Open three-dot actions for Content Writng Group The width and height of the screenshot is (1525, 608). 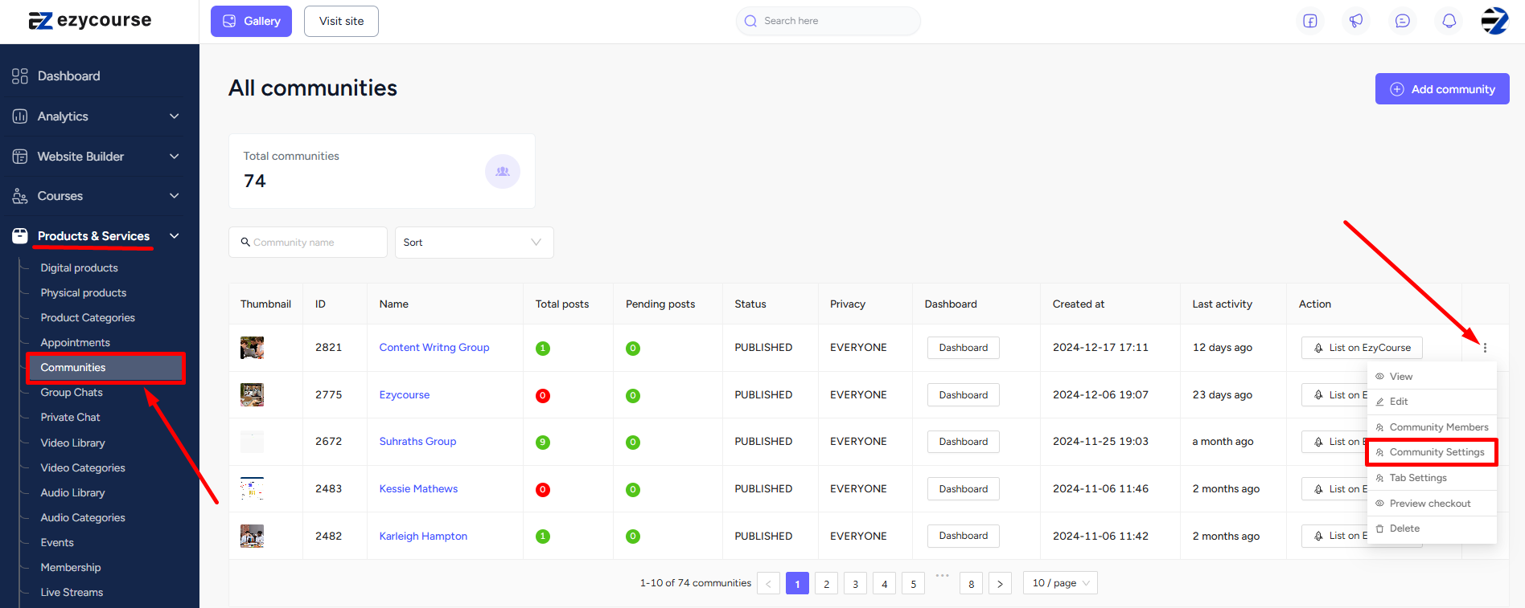tap(1485, 348)
